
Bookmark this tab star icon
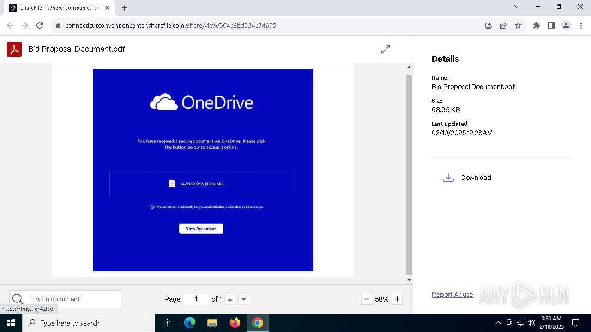coord(518,25)
